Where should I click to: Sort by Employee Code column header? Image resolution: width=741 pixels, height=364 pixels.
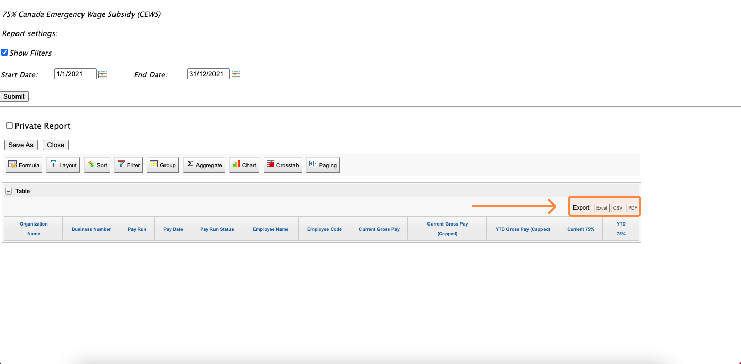pyautogui.click(x=324, y=229)
